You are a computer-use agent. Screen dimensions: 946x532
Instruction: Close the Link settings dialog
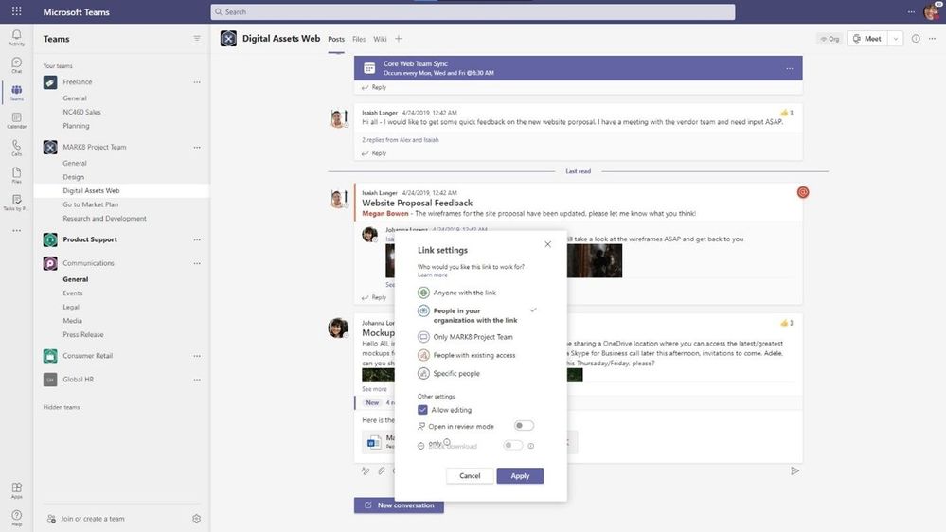(547, 244)
